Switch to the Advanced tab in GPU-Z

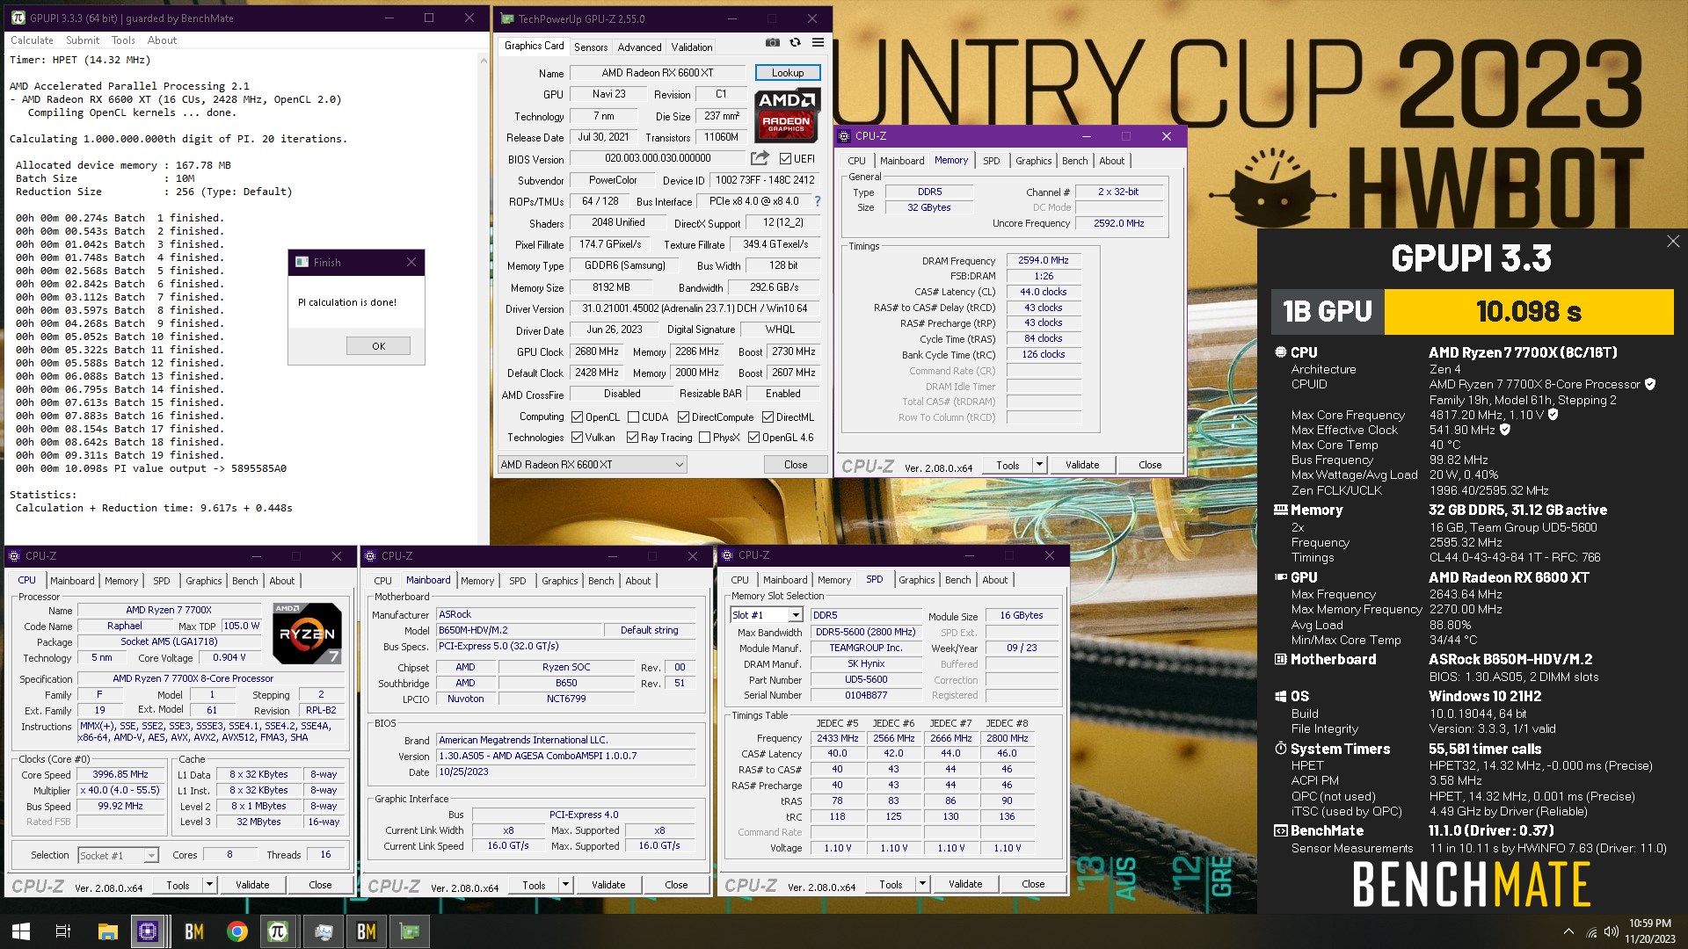(x=639, y=47)
